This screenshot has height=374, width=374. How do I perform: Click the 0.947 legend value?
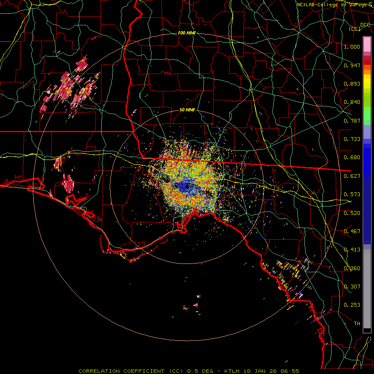coord(352,65)
